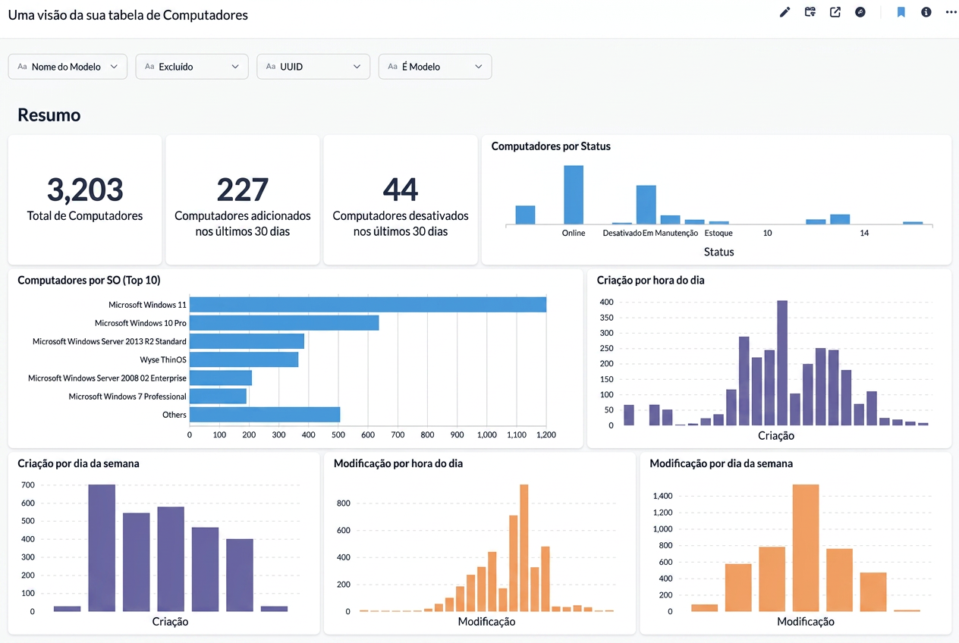Open the 'Criação por hora do dia' card title
The height and width of the screenshot is (643, 959).
pyautogui.click(x=650, y=281)
